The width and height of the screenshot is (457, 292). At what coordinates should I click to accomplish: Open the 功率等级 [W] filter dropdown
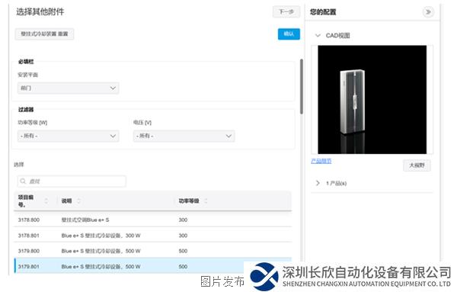[x=69, y=136]
